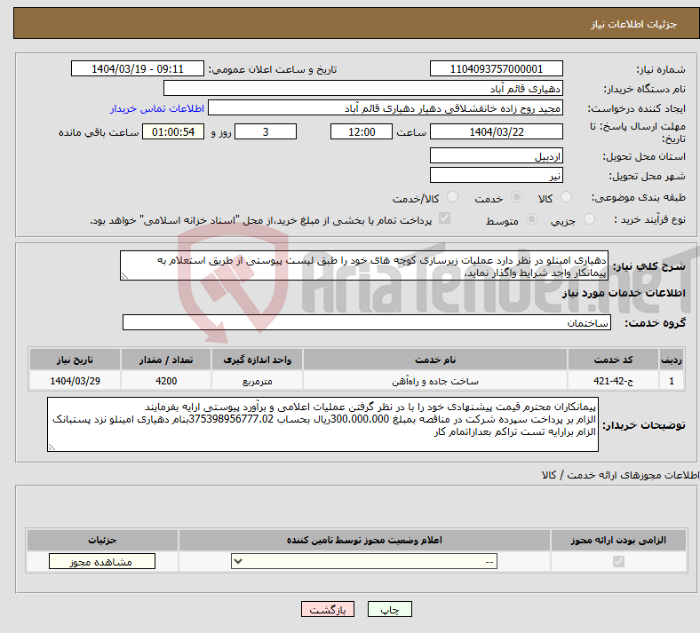Choose the متوسط purchase type radio

pos(531,219)
